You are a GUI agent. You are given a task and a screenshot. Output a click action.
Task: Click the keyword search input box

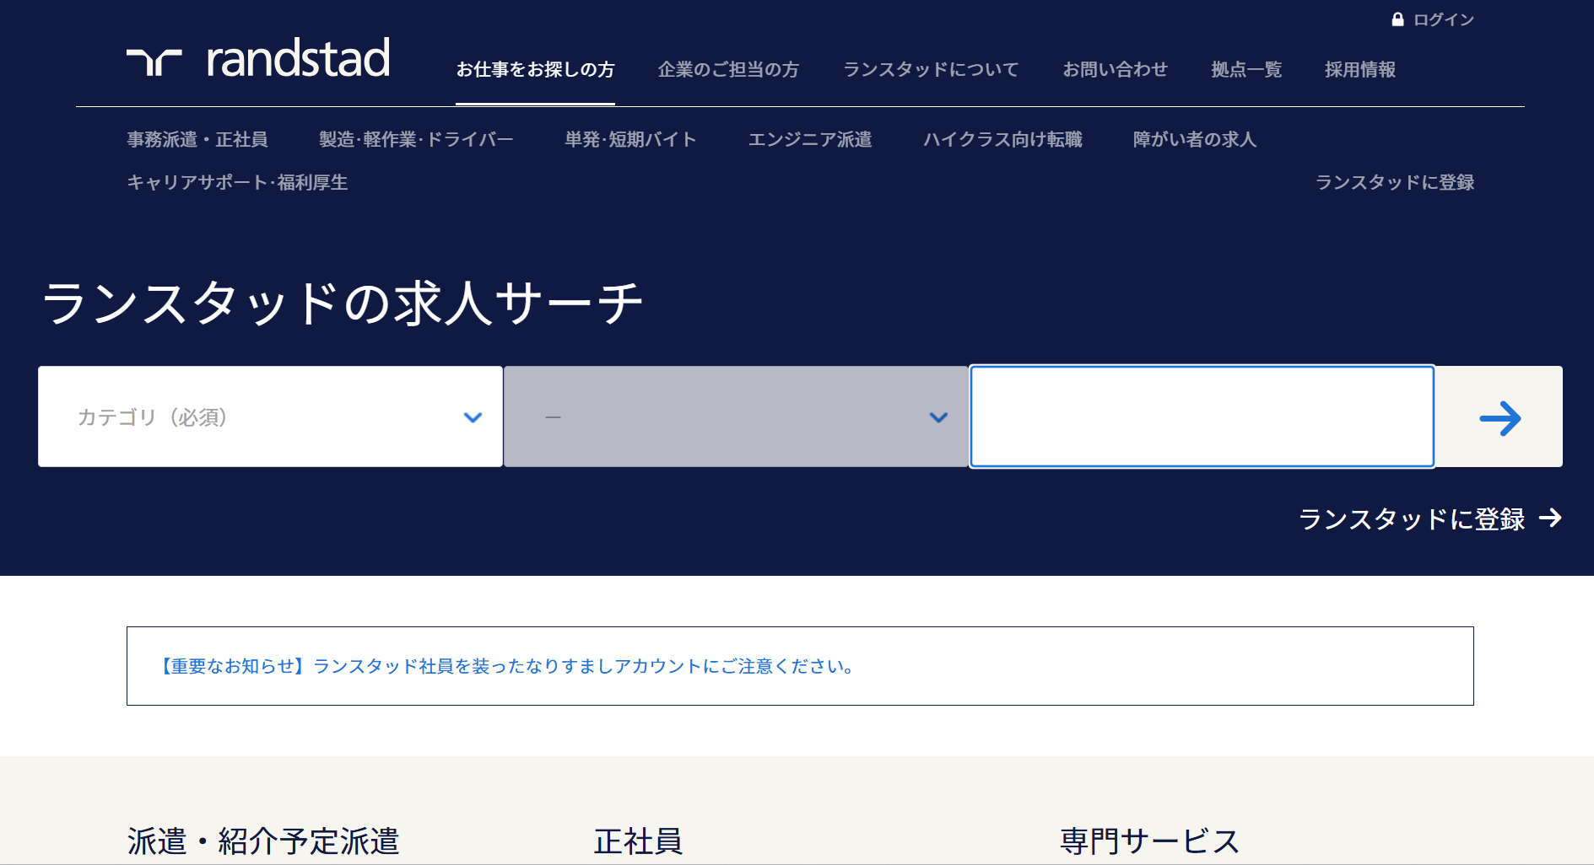click(x=1201, y=416)
